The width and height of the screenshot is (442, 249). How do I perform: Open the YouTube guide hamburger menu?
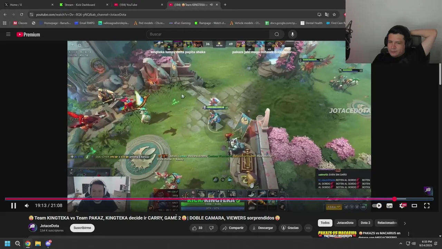[8, 34]
